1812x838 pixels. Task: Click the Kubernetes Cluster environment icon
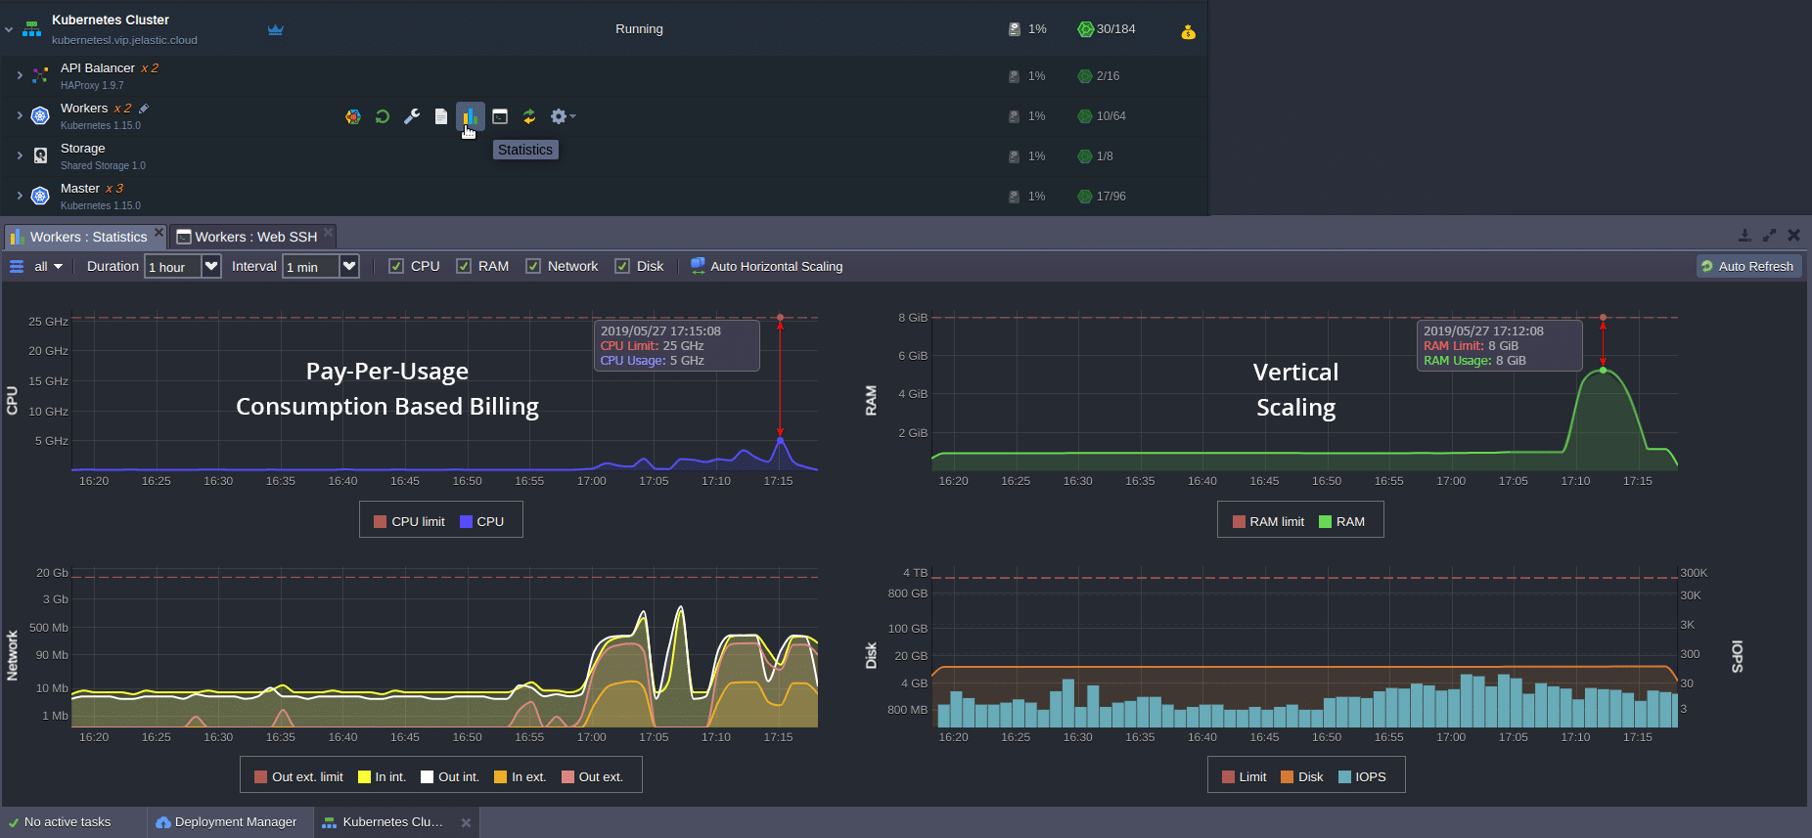[x=32, y=29]
